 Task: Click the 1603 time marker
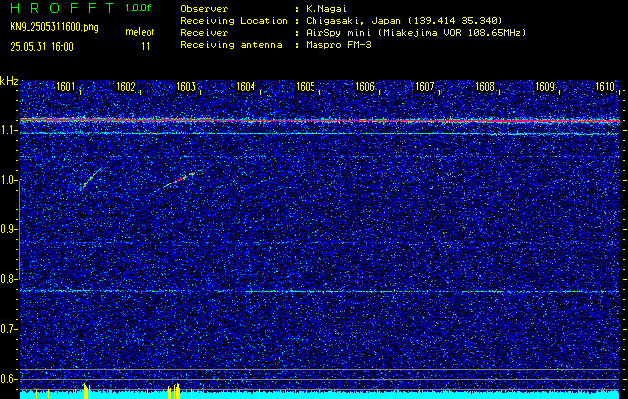click(186, 87)
